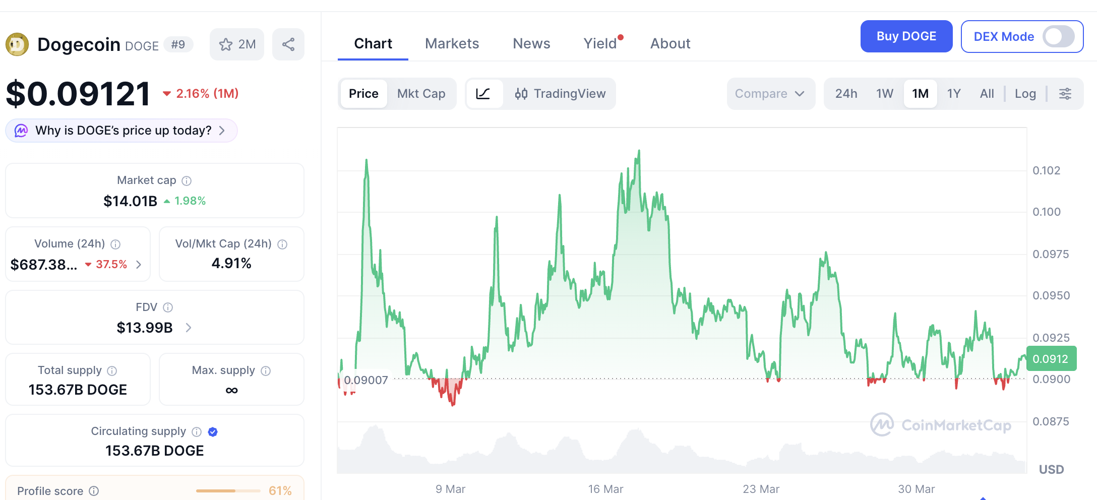Click Market cap info icon
This screenshot has width=1097, height=500.
[x=187, y=180]
